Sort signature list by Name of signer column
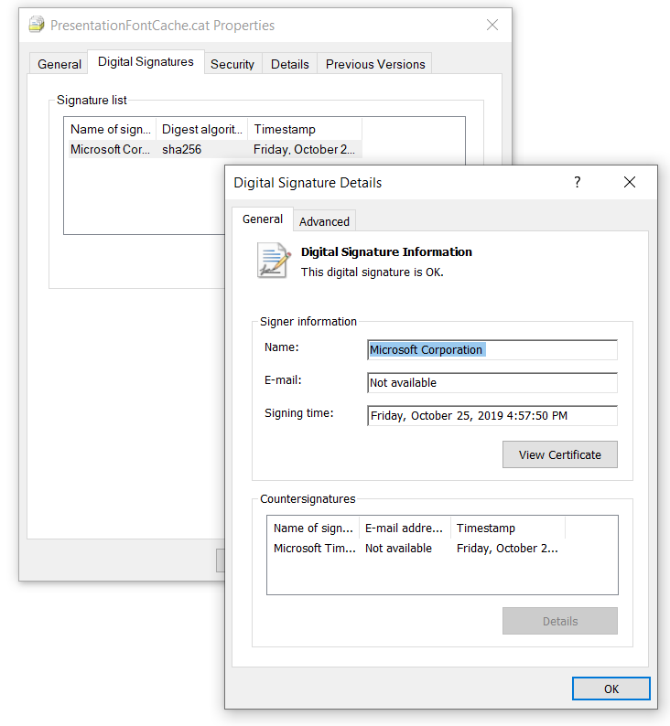This screenshot has width=670, height=726. point(111,129)
